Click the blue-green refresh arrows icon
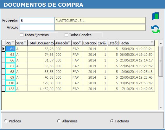The image size is (165, 130). click(155, 29)
